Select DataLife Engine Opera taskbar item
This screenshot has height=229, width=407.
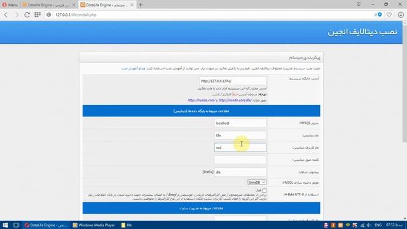(x=46, y=225)
